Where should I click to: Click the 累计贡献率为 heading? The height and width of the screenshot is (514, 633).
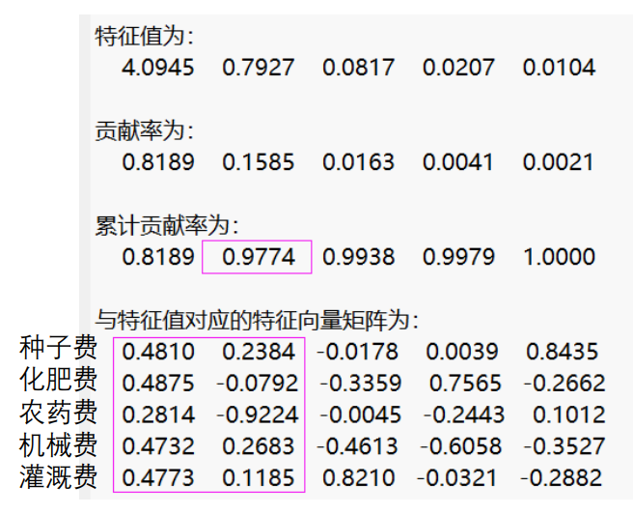(x=166, y=225)
